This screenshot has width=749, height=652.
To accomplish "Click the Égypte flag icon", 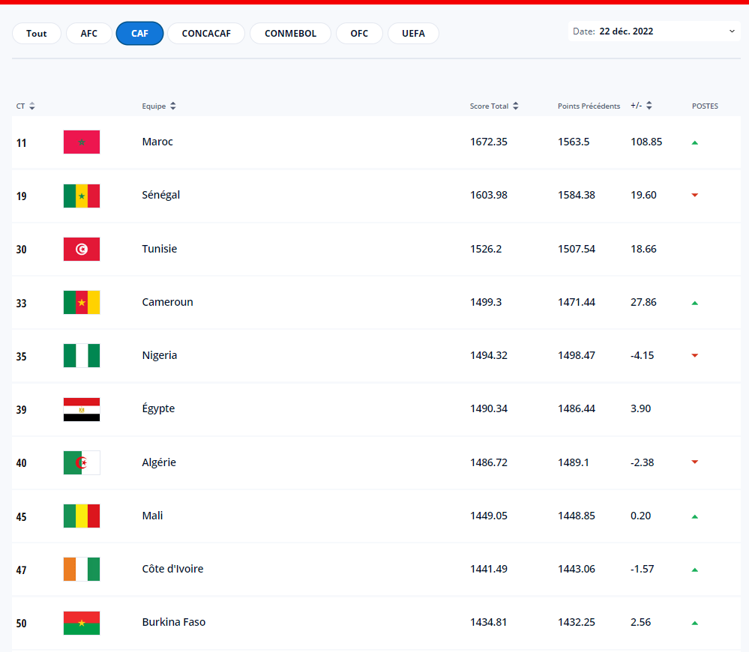I will pyautogui.click(x=82, y=409).
